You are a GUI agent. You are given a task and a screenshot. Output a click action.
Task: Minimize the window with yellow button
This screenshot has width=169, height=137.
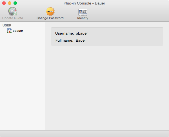tap(10, 3)
